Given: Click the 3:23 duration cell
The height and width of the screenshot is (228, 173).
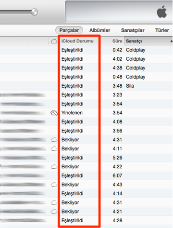Looking at the screenshot, I should 117,95.
